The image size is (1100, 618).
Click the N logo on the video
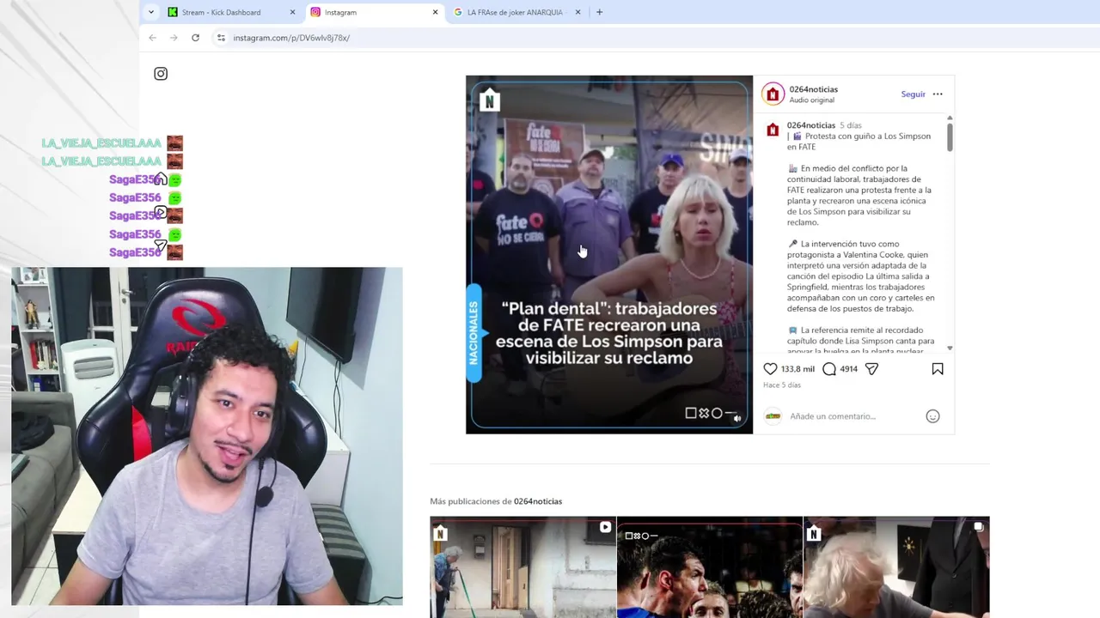[489, 100]
